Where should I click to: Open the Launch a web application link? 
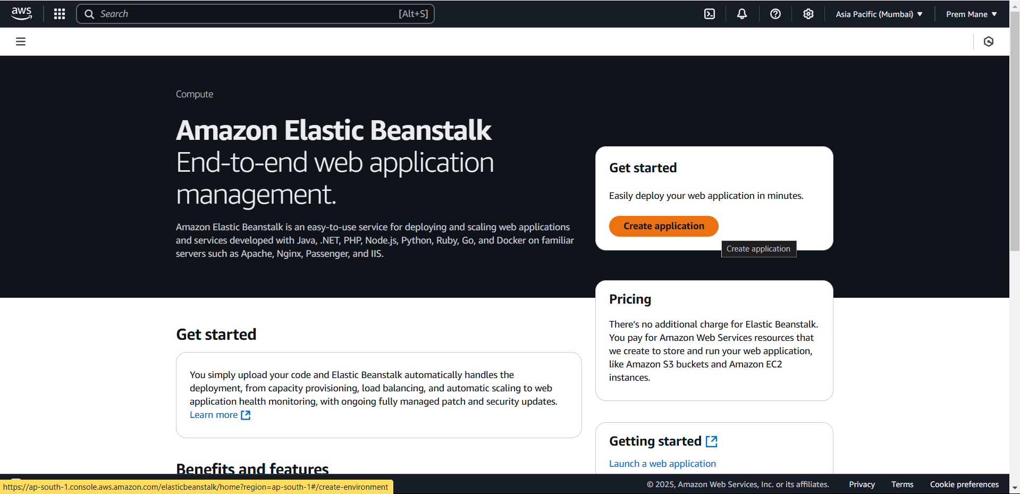tap(662, 464)
